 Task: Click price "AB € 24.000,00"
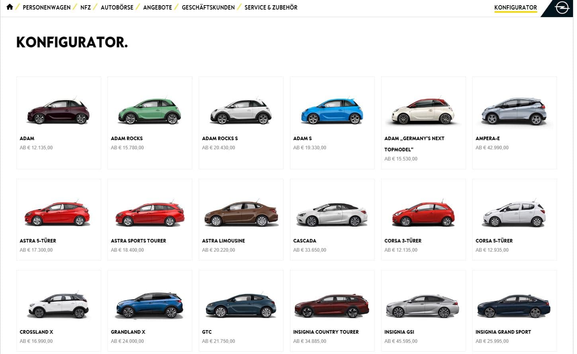[x=127, y=341]
